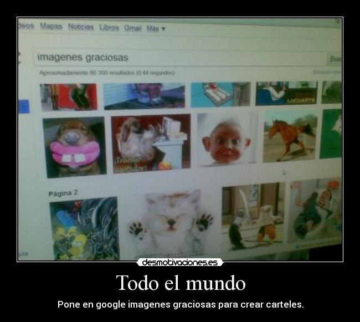Viewport: 360px width, 322px height.
Task: Click the 'Página 2' label
Action: pyautogui.click(x=63, y=193)
